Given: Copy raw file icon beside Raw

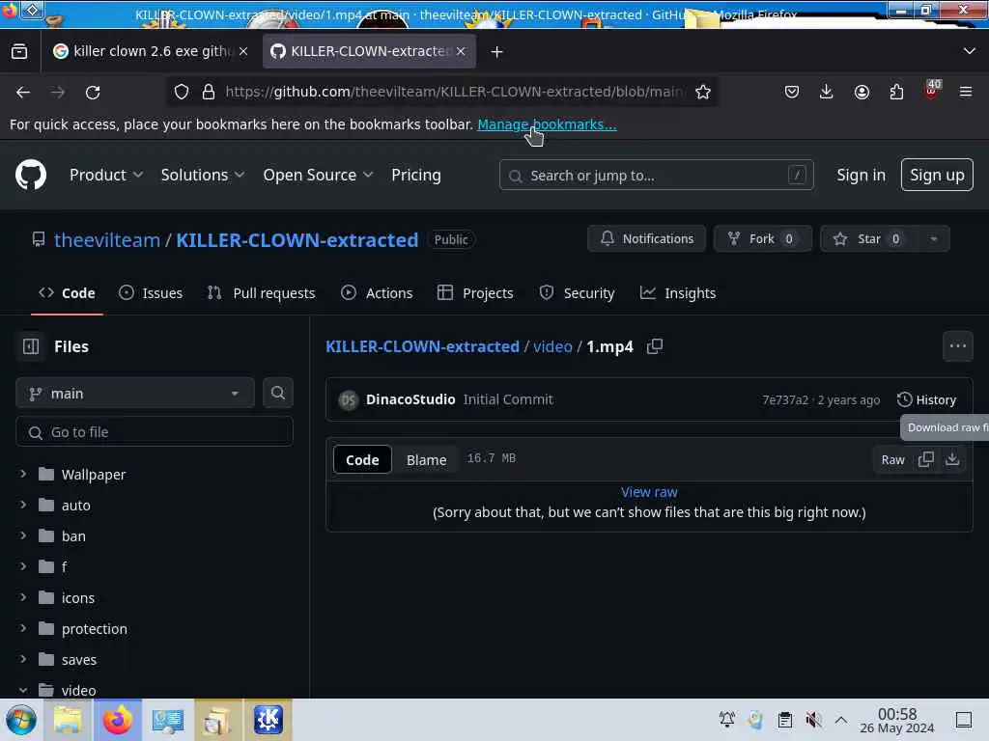Looking at the screenshot, I should coord(926,459).
